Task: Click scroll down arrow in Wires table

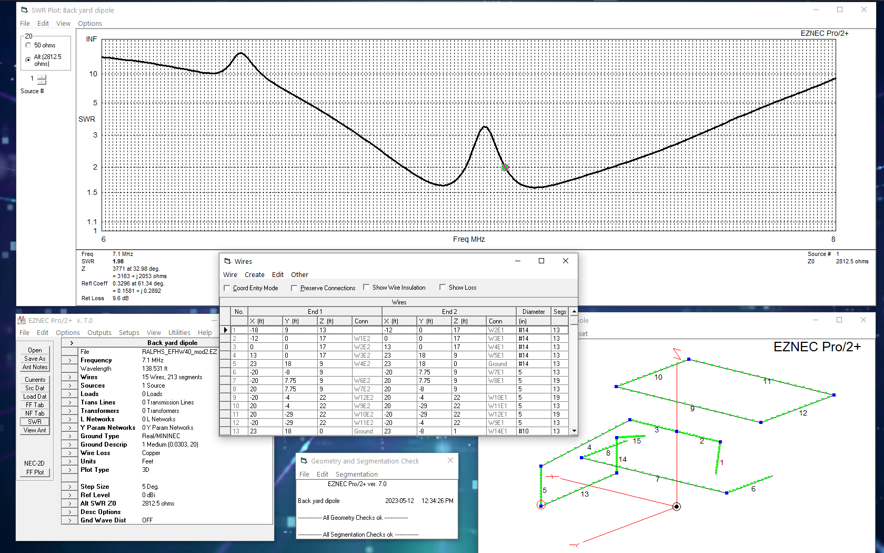Action: (574, 431)
